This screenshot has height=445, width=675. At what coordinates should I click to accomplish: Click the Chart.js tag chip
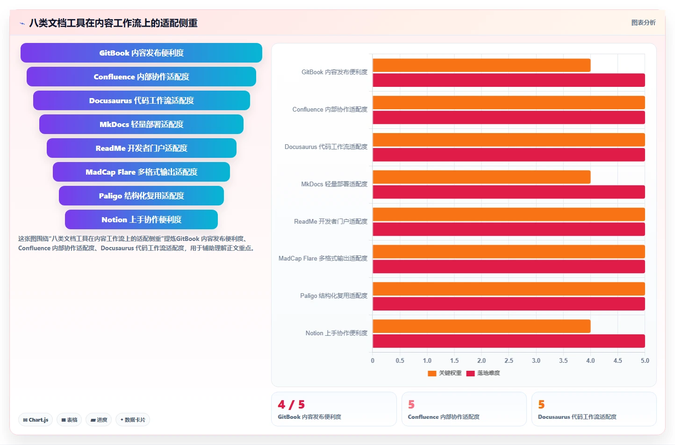point(36,420)
